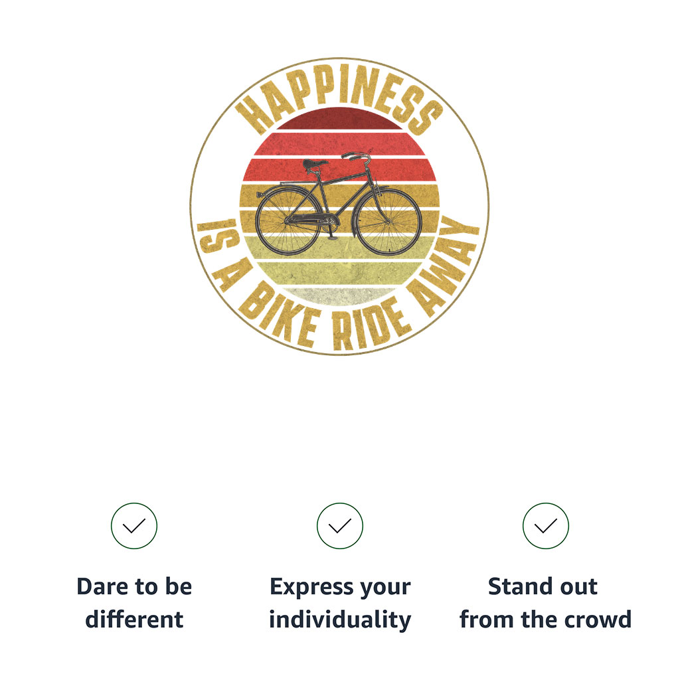Viewport: 680px width, 680px height.
Task: Click the bicycle illustration in the logo
Action: coord(339,204)
